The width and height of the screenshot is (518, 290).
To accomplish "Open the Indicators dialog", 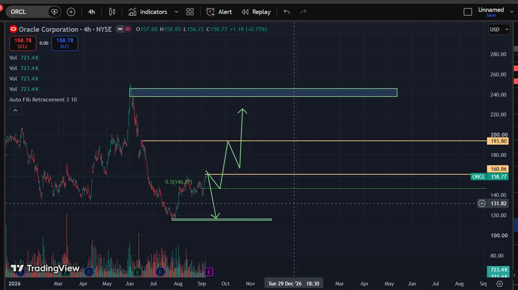I will pos(148,12).
